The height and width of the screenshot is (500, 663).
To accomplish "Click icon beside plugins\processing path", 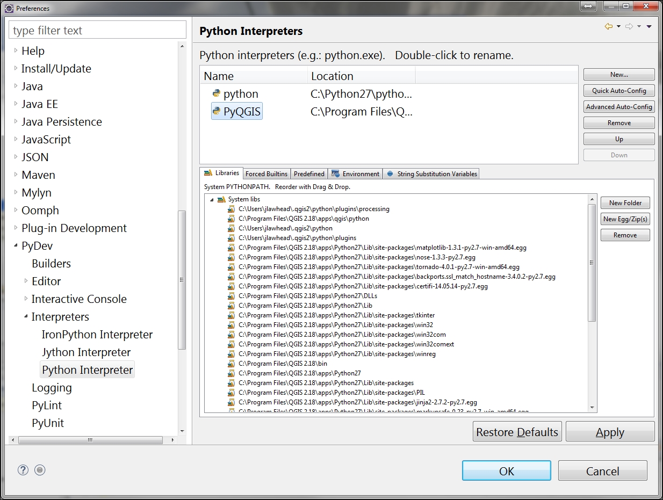I will (232, 209).
